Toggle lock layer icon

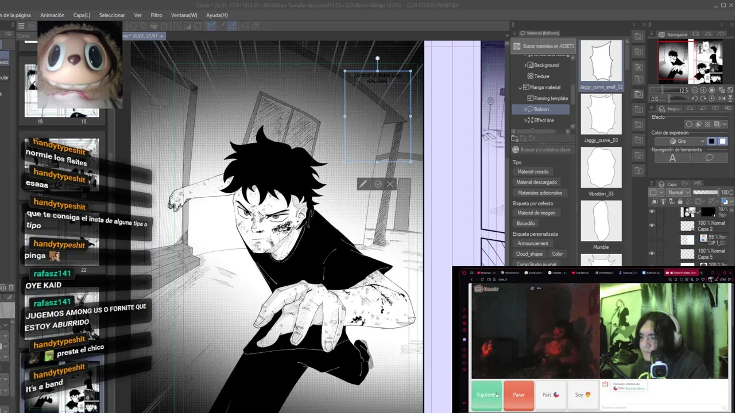coord(681,201)
